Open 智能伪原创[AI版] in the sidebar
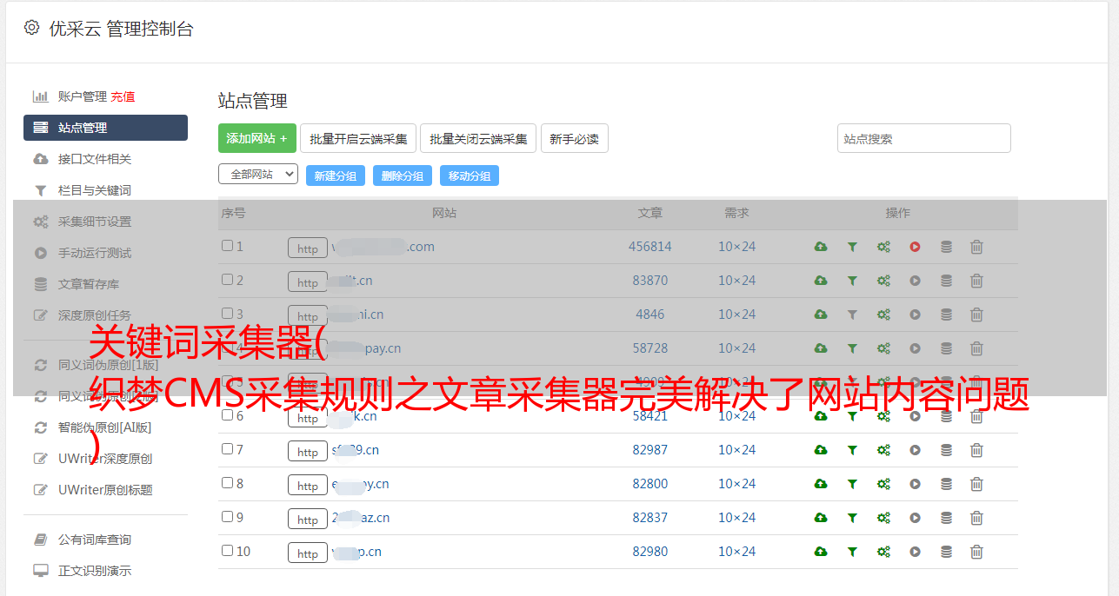 (x=104, y=427)
